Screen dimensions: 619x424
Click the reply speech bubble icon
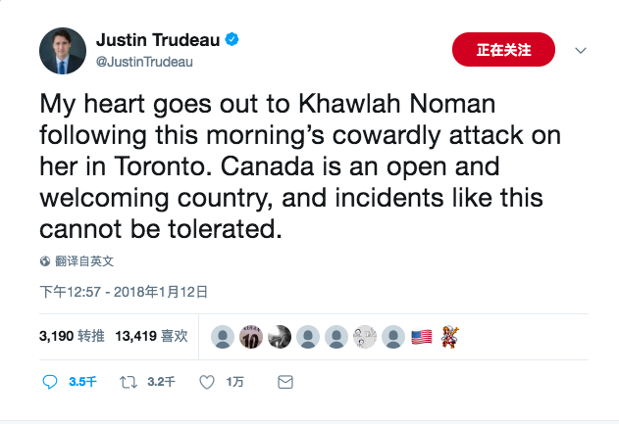coord(51,382)
